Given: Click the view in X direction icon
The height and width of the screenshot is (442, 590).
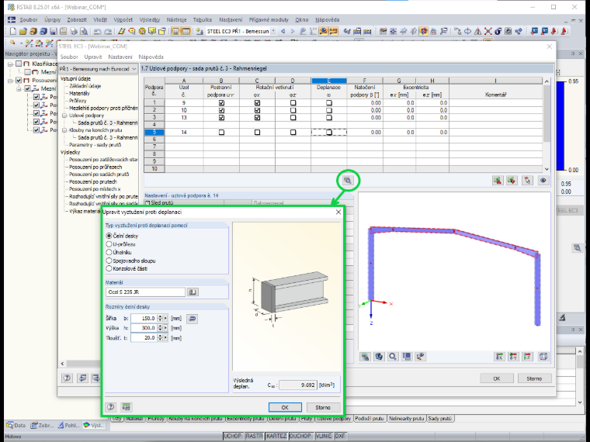Looking at the screenshot, I should click(x=499, y=356).
